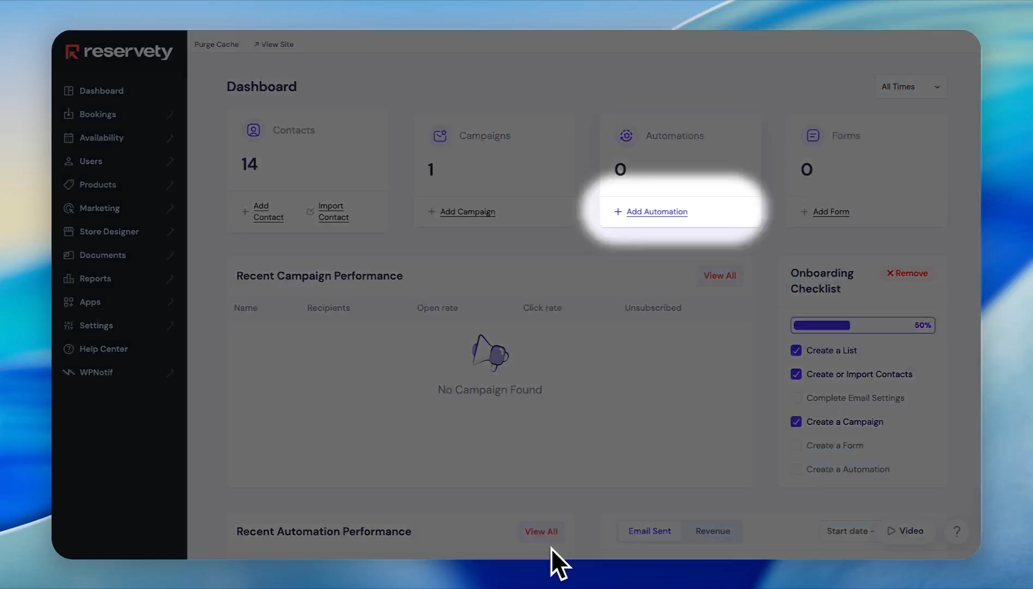Click the plus icon beside Add Contact
This screenshot has width=1033, height=589.
click(245, 211)
